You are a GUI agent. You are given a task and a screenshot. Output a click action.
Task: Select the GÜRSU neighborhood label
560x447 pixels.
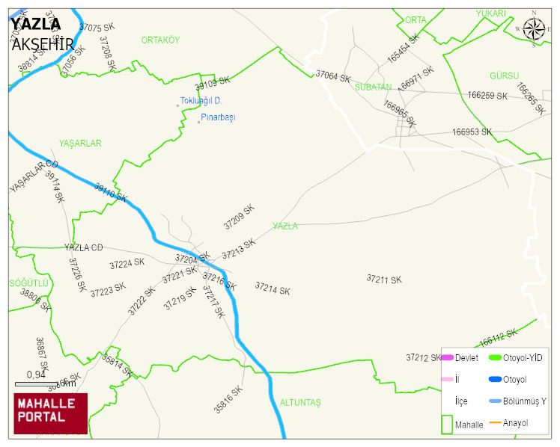point(504,75)
